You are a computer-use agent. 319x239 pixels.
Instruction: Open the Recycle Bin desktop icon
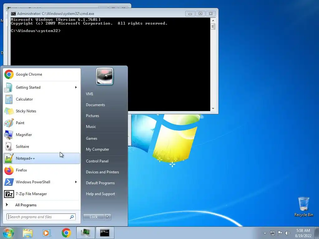tap(303, 207)
